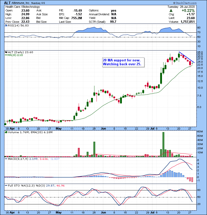Click the Yield label
The width and height of the screenshot is (207, 215).
click(92, 18)
